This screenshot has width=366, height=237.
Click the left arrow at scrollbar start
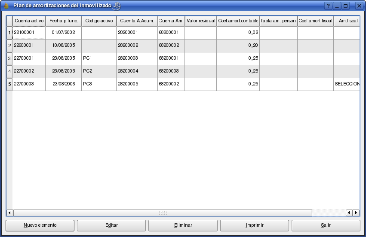pos(9,213)
